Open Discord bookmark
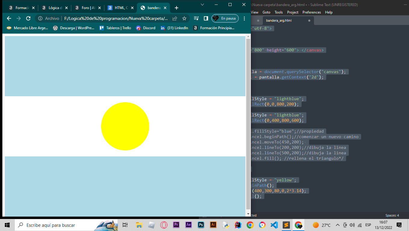 coord(146,28)
